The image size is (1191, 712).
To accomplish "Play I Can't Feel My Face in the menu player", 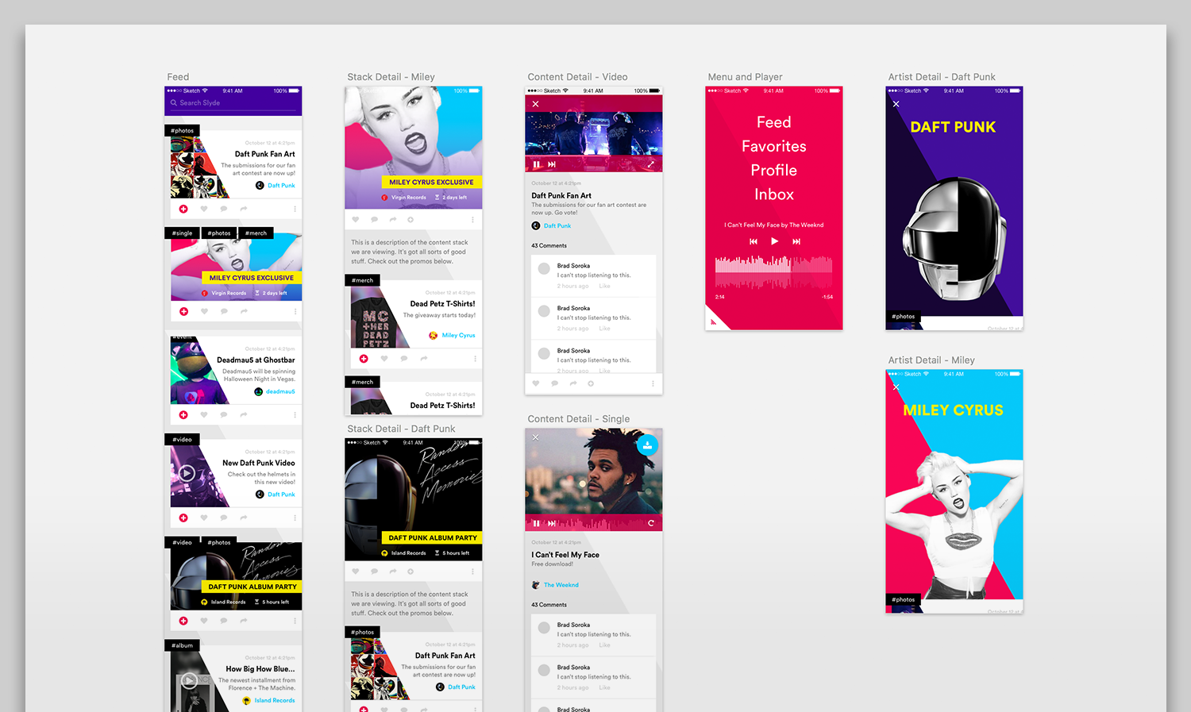I will (x=774, y=241).
